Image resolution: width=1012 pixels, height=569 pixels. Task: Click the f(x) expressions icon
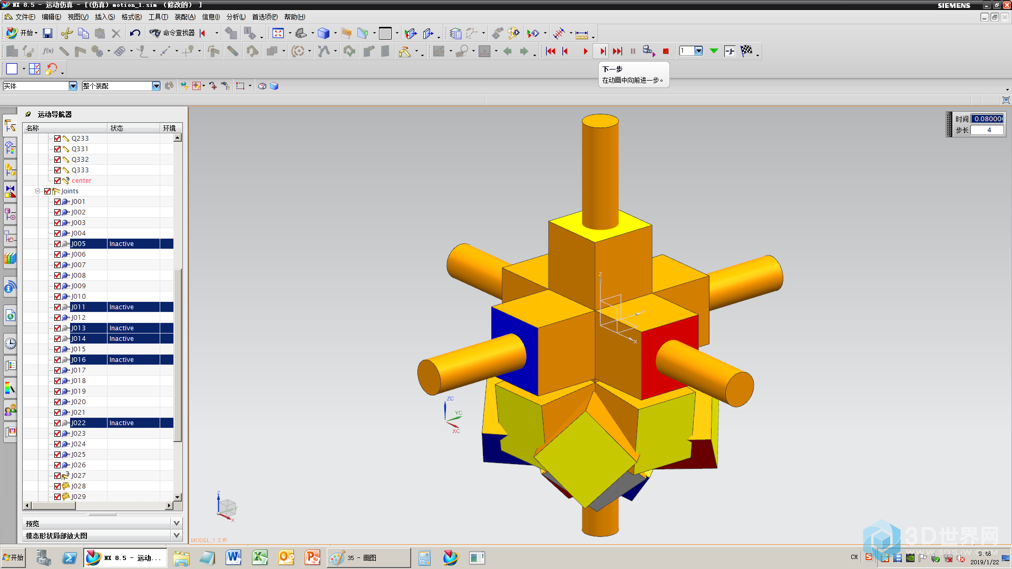(x=48, y=51)
